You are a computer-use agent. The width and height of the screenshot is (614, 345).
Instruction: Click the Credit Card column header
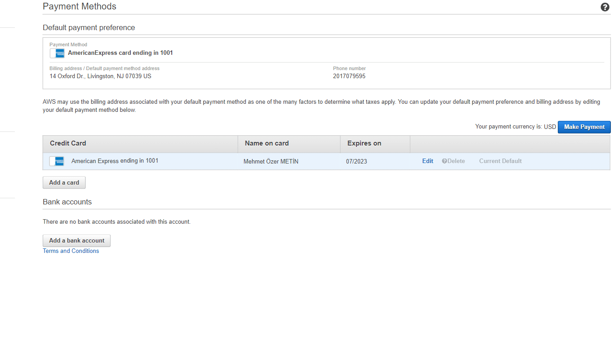pyautogui.click(x=67, y=143)
